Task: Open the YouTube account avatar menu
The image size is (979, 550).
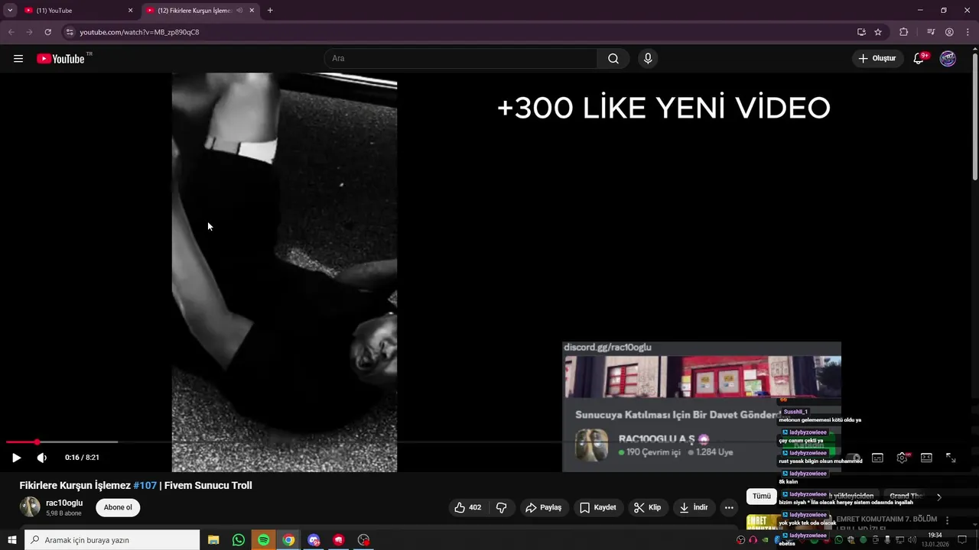Action: [x=948, y=59]
